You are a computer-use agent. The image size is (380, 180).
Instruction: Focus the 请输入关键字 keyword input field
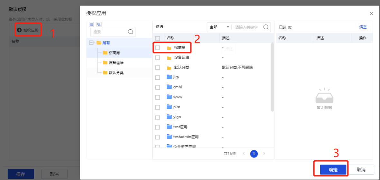click(248, 27)
